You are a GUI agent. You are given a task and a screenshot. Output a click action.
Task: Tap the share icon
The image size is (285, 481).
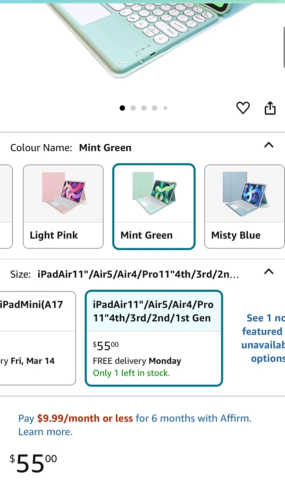270,108
